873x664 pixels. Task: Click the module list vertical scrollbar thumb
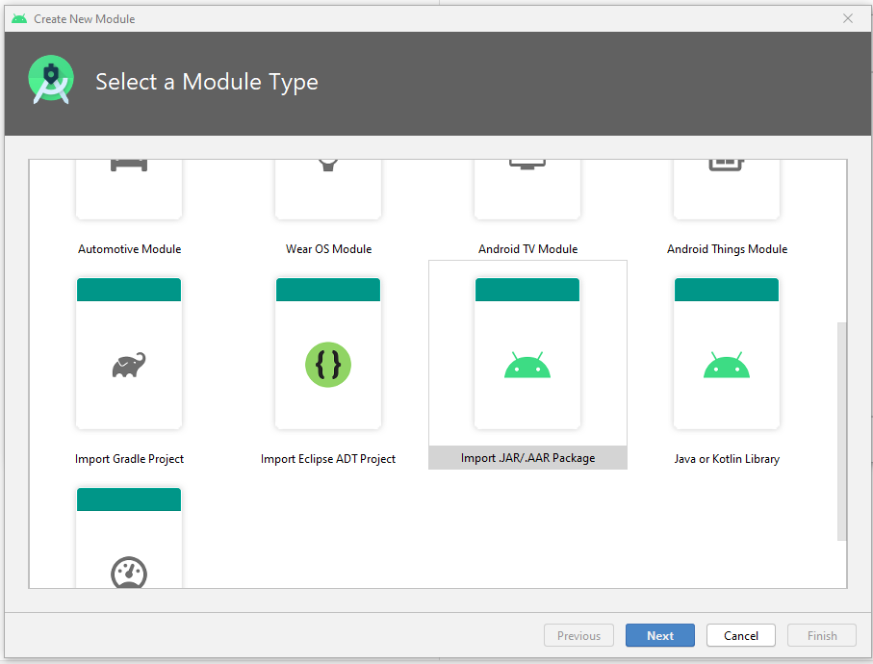pos(842,431)
